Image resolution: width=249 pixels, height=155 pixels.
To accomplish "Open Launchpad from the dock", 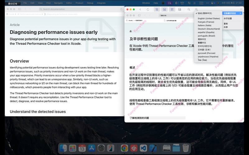I will 73,148.
